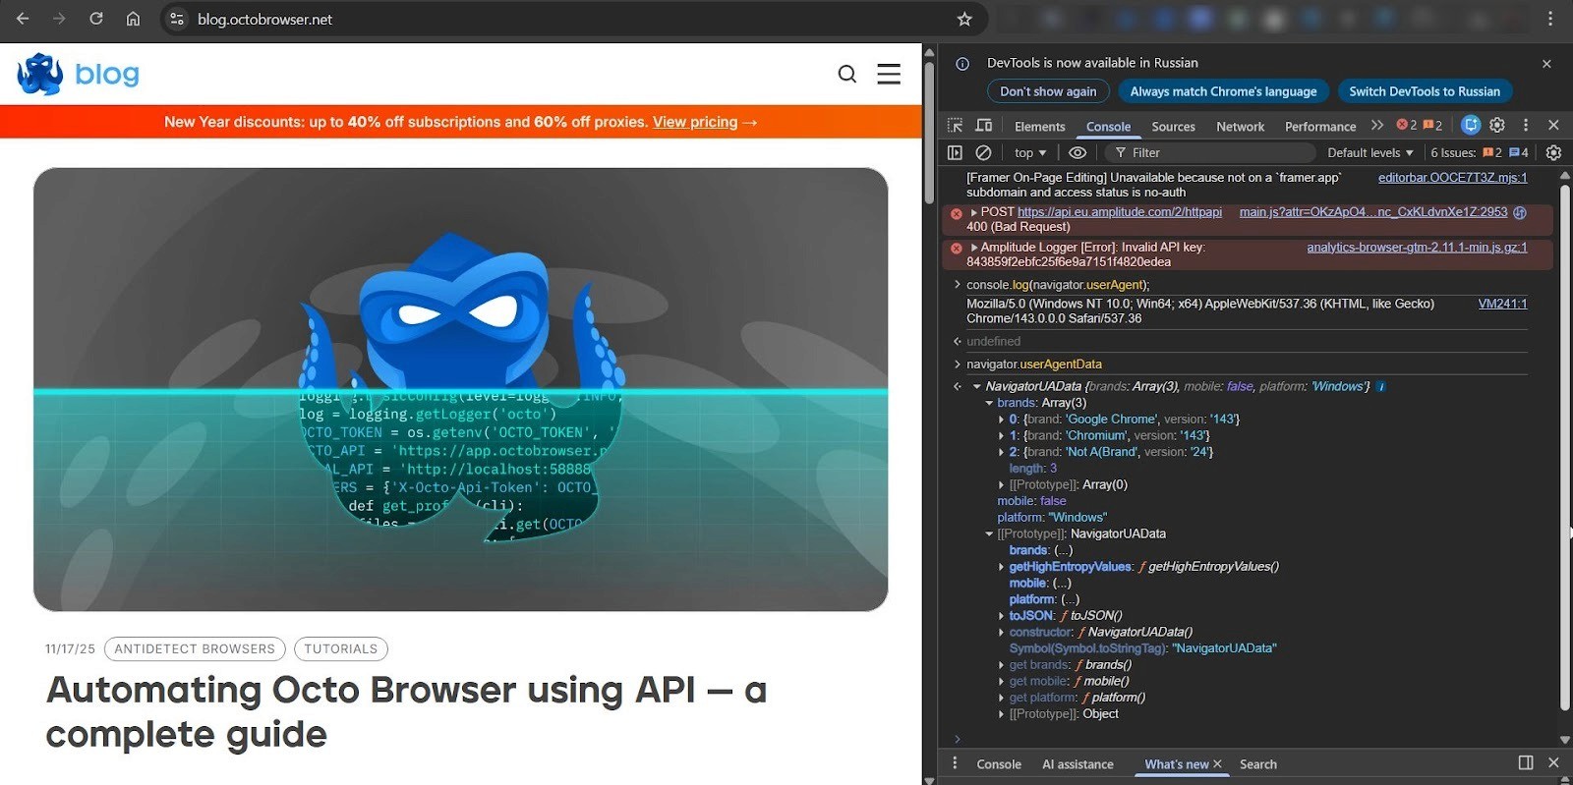1573x785 pixels.
Task: Expand the POST 400 error entry
Action: pyautogui.click(x=974, y=212)
